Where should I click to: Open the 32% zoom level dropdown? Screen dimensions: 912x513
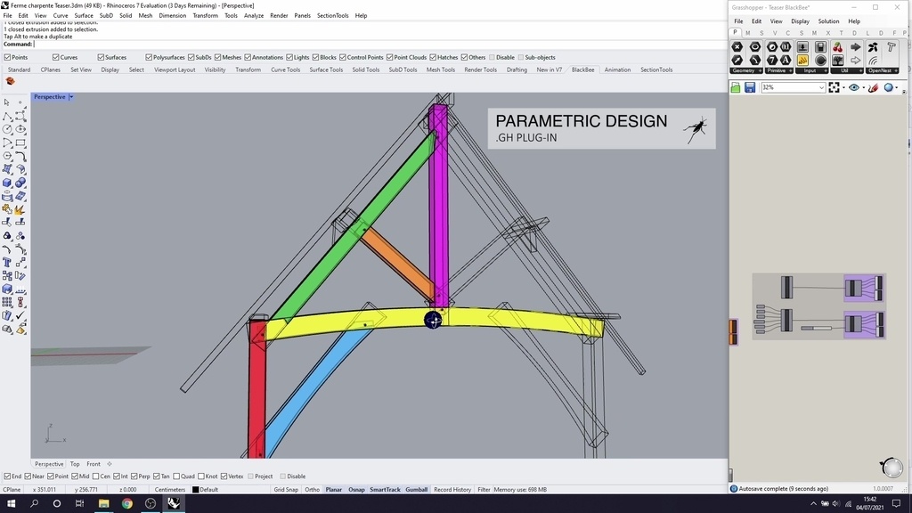coord(794,88)
